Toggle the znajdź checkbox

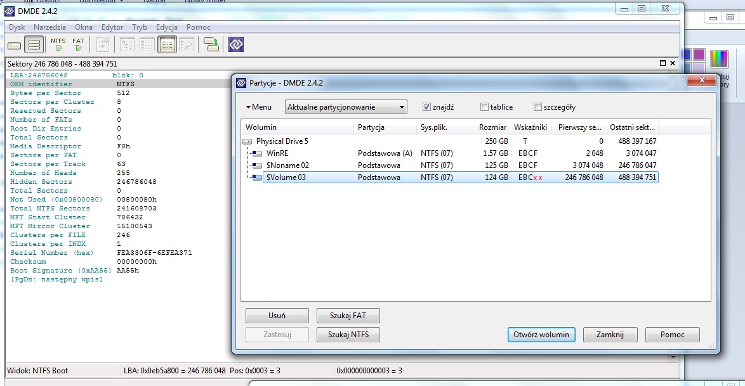coord(426,107)
